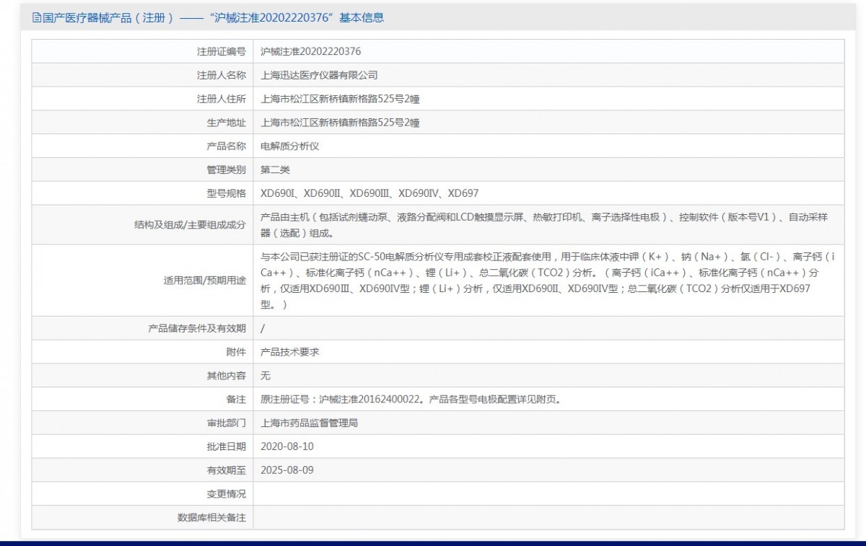Screen dimensions: 866x546
Task: Click the 生产地址 label
Action: 226,123
